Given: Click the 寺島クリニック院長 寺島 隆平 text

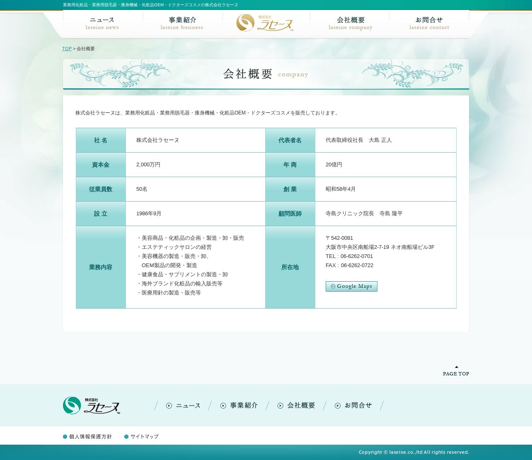Looking at the screenshot, I should click(364, 214).
